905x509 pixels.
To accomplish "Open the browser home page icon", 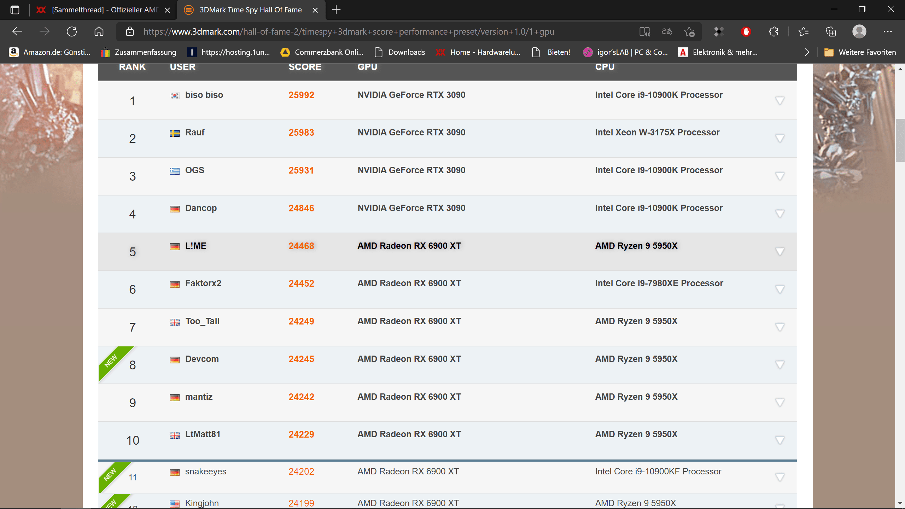I will (99, 31).
